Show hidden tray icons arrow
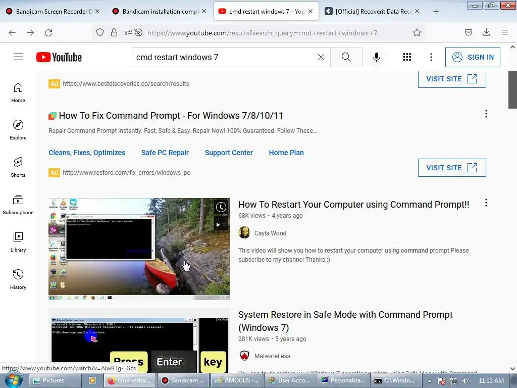The image size is (517, 388). coord(429,381)
